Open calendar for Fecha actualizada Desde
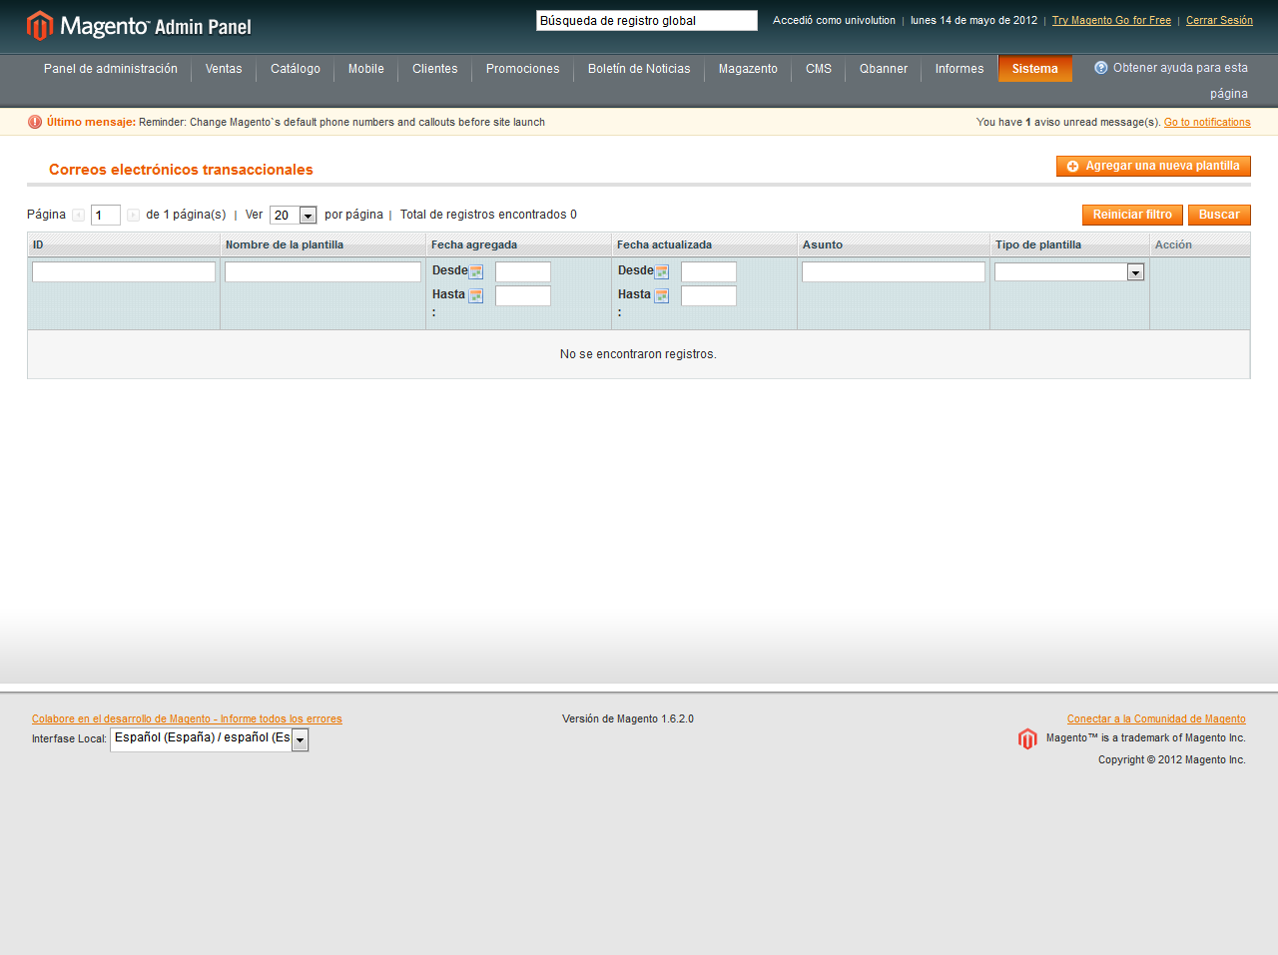 click(662, 271)
